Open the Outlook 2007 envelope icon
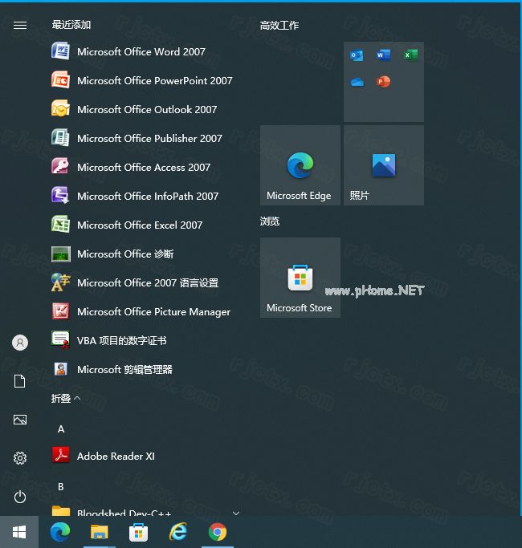 pyautogui.click(x=60, y=109)
